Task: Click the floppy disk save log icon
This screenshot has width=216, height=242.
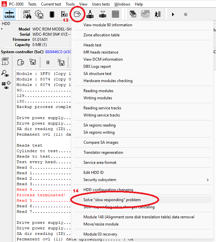Action: coord(32,62)
